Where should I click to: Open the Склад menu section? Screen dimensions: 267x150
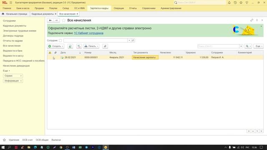point(65,8)
